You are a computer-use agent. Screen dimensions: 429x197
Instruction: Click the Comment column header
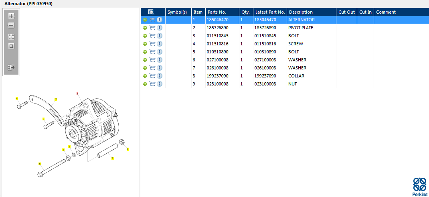(x=401, y=12)
